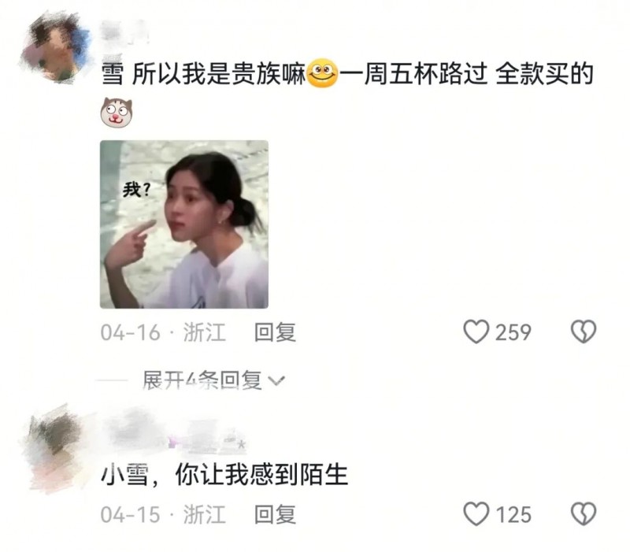630x552 pixels.
Task: Expand the 展开4条回复 replies
Action: tap(213, 380)
